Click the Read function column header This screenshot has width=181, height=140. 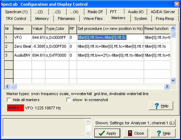[x=157, y=30]
